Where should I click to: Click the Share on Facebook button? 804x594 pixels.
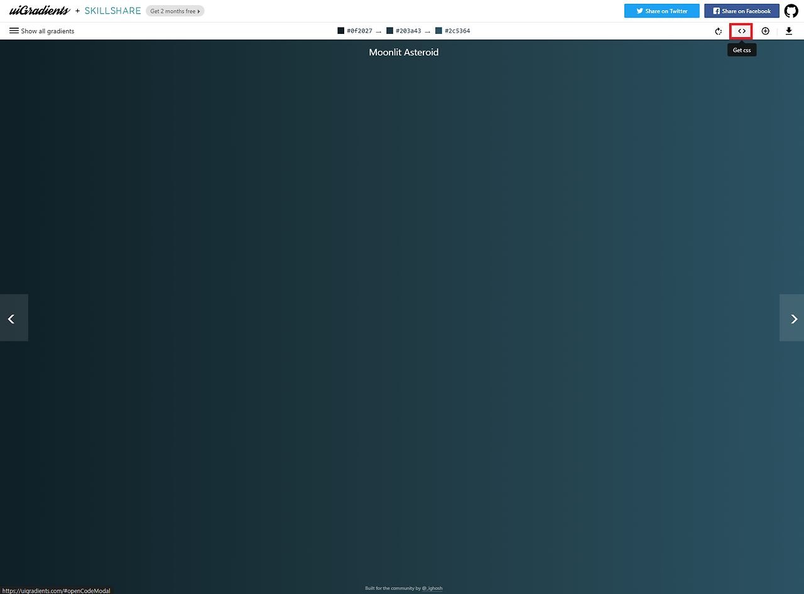741,11
